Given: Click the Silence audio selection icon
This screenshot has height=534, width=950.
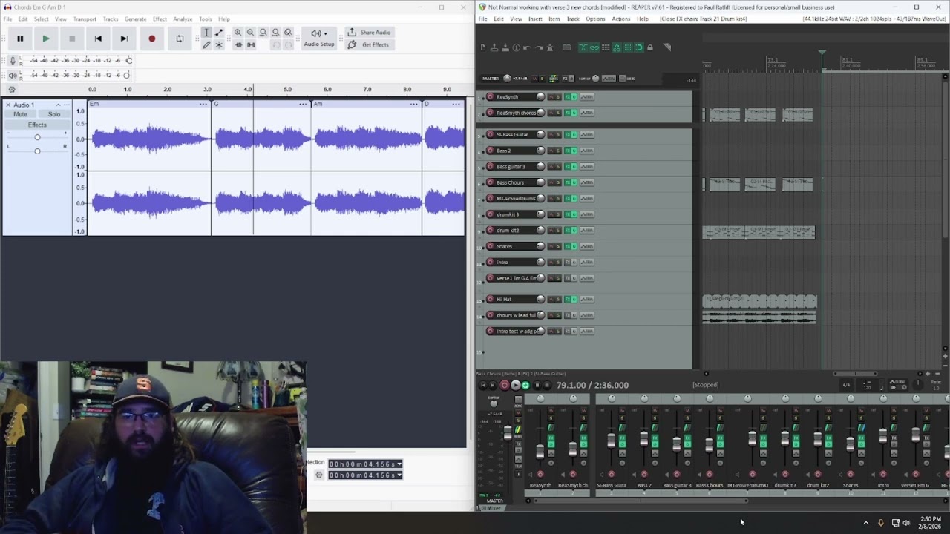Looking at the screenshot, I should click(251, 45).
